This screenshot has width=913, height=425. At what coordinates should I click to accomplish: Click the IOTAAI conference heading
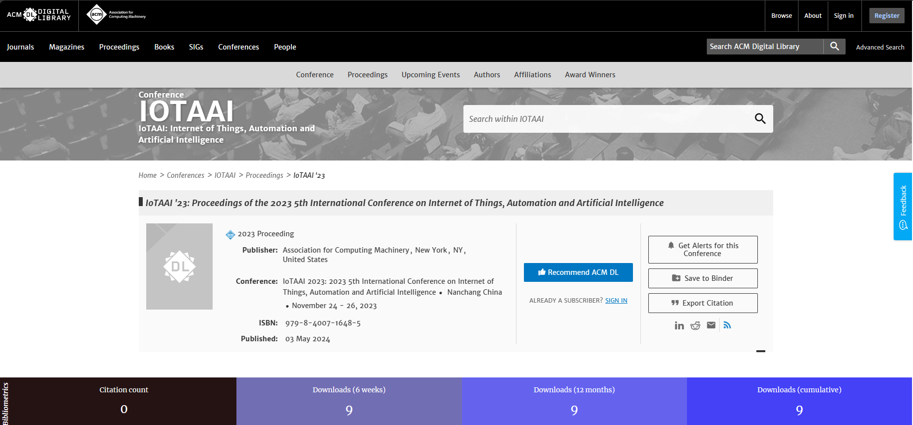(186, 111)
